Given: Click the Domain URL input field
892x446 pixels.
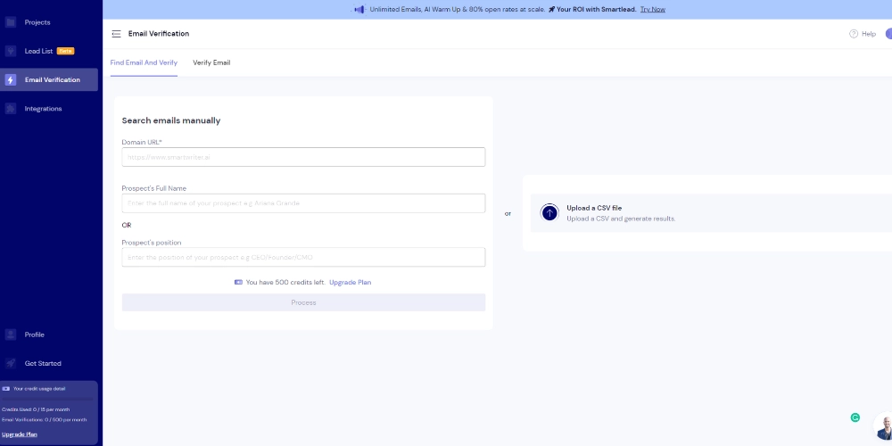Looking at the screenshot, I should coord(303,157).
